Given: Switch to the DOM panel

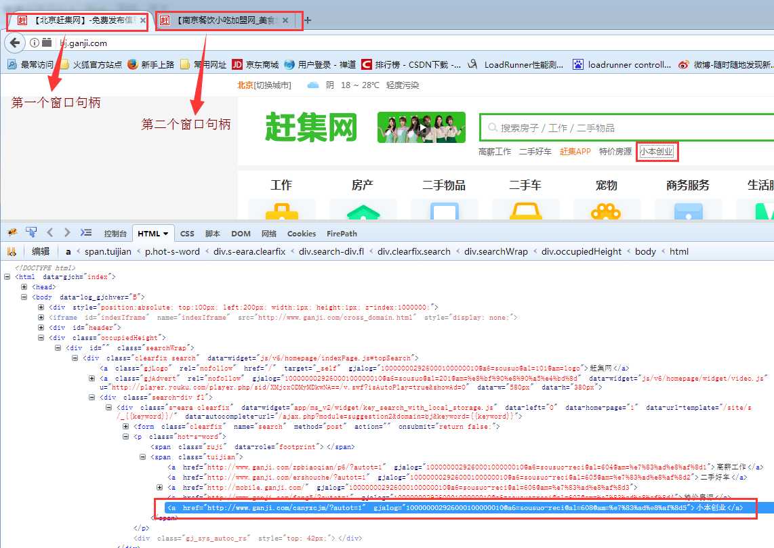Looking at the screenshot, I should point(241,234).
